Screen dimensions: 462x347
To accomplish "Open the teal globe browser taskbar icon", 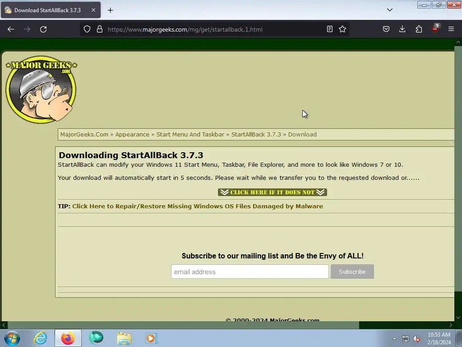I will point(96,338).
